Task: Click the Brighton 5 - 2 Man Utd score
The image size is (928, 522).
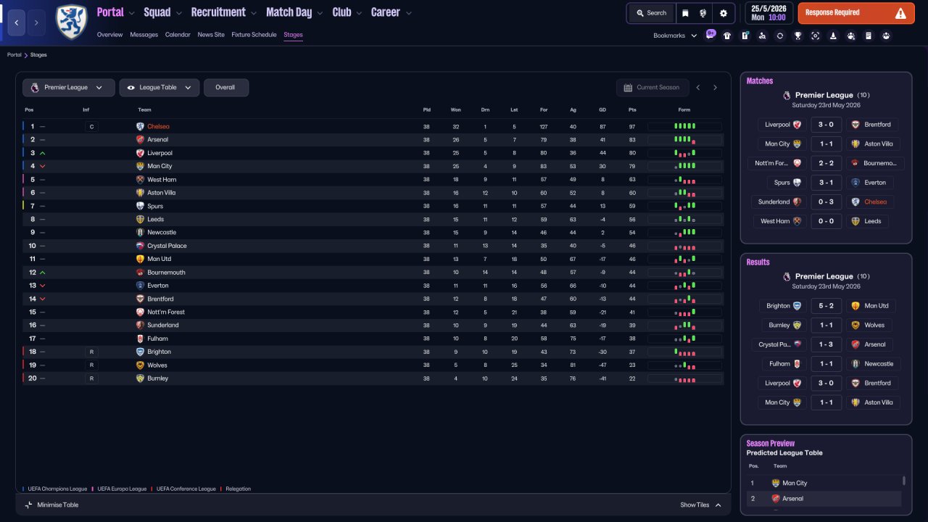Action: pyautogui.click(x=825, y=306)
